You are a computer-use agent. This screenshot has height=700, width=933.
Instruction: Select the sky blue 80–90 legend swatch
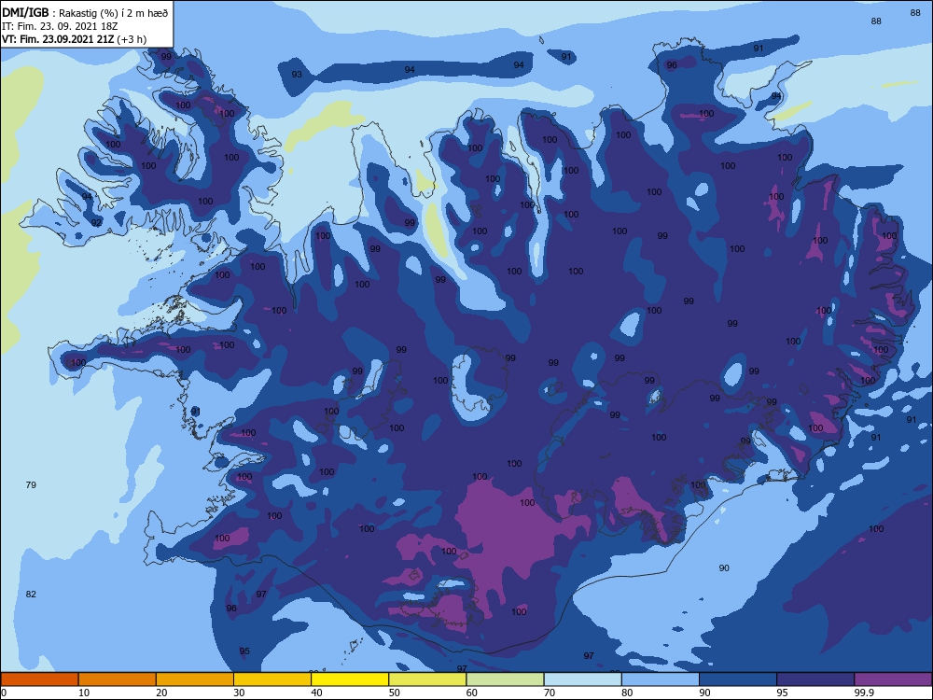(x=661, y=679)
